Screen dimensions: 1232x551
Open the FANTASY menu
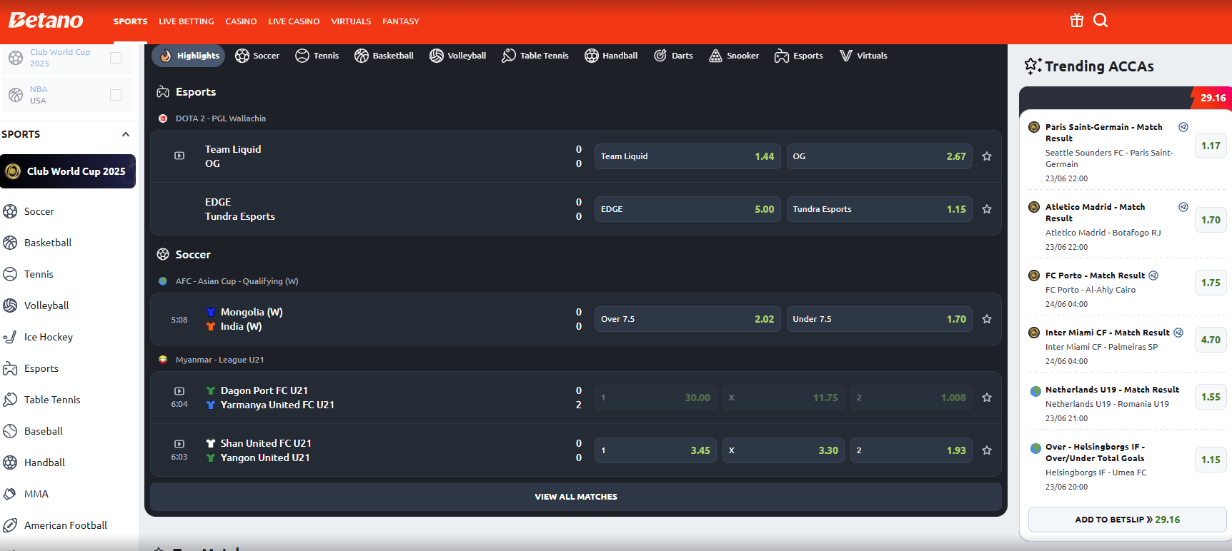pyautogui.click(x=401, y=21)
